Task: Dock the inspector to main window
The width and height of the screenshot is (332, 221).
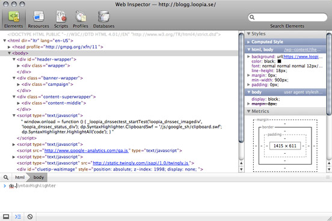Action: 6,217
